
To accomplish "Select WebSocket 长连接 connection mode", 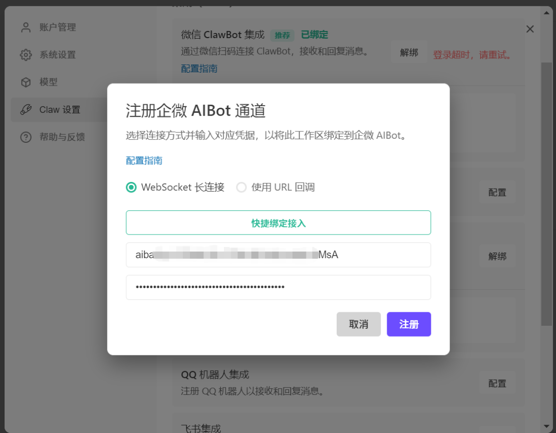I will coord(131,187).
